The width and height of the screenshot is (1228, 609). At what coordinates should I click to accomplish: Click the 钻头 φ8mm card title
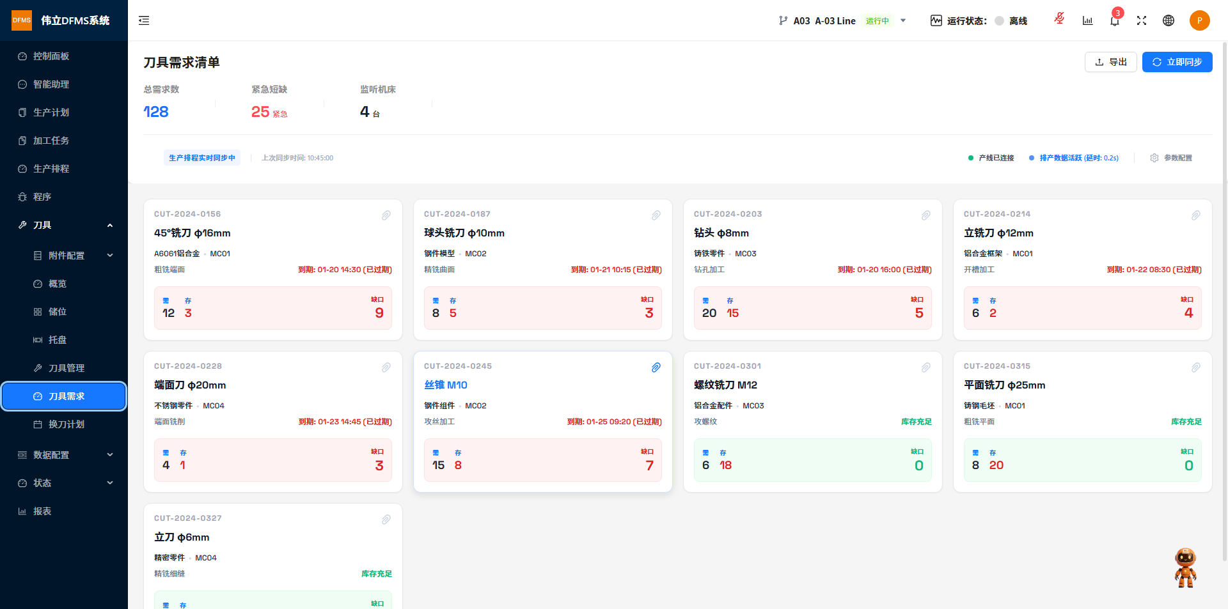721,233
